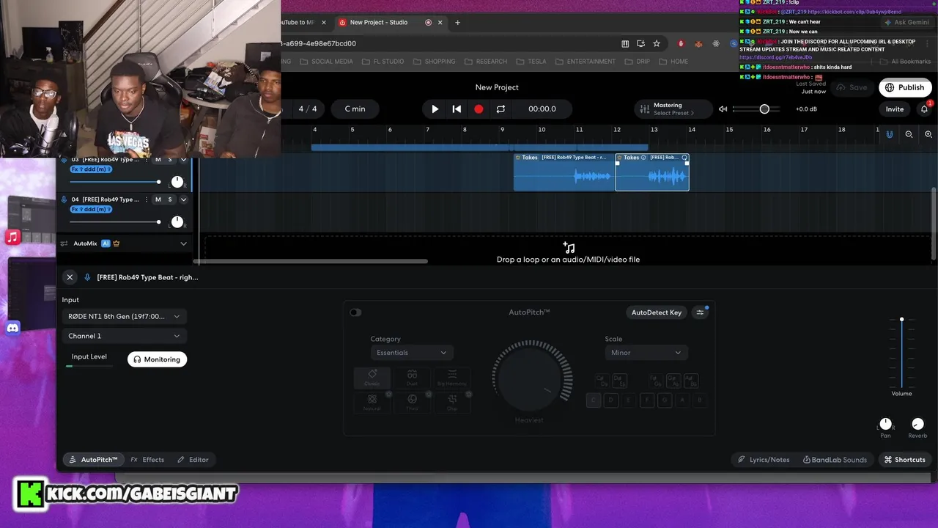Solo track 03 with the S button
Viewport: 938px width, 528px height.
(x=170, y=160)
